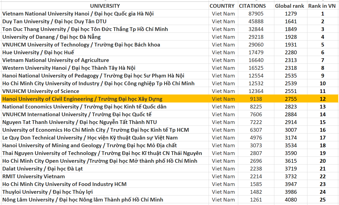The width and height of the screenshot is (339, 205).
Task: Click highlighted global rank value 2755
Action: (x=291, y=99)
